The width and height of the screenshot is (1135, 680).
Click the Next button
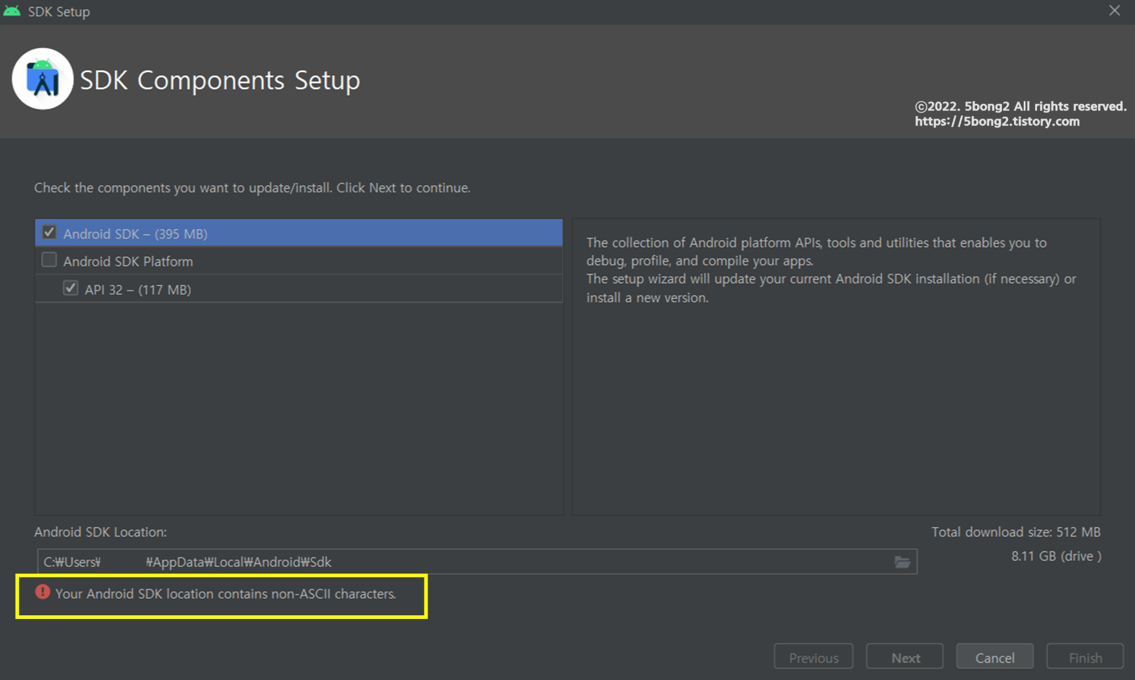point(905,657)
